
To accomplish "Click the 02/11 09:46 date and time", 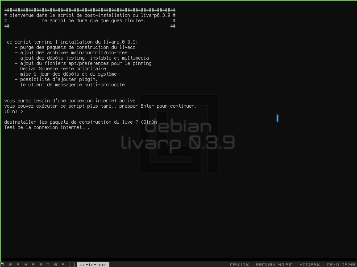I will pyautogui.click(x=340, y=265).
